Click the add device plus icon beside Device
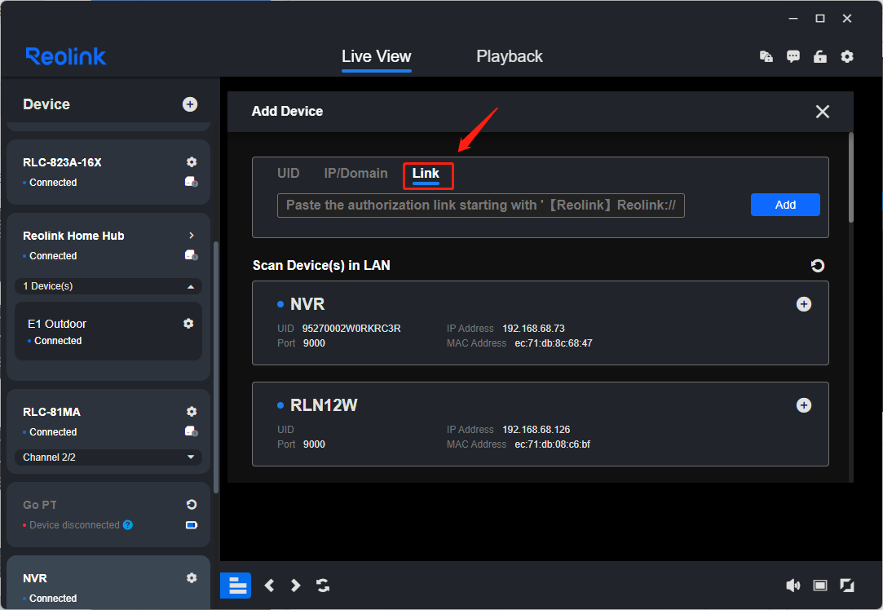 (x=190, y=104)
